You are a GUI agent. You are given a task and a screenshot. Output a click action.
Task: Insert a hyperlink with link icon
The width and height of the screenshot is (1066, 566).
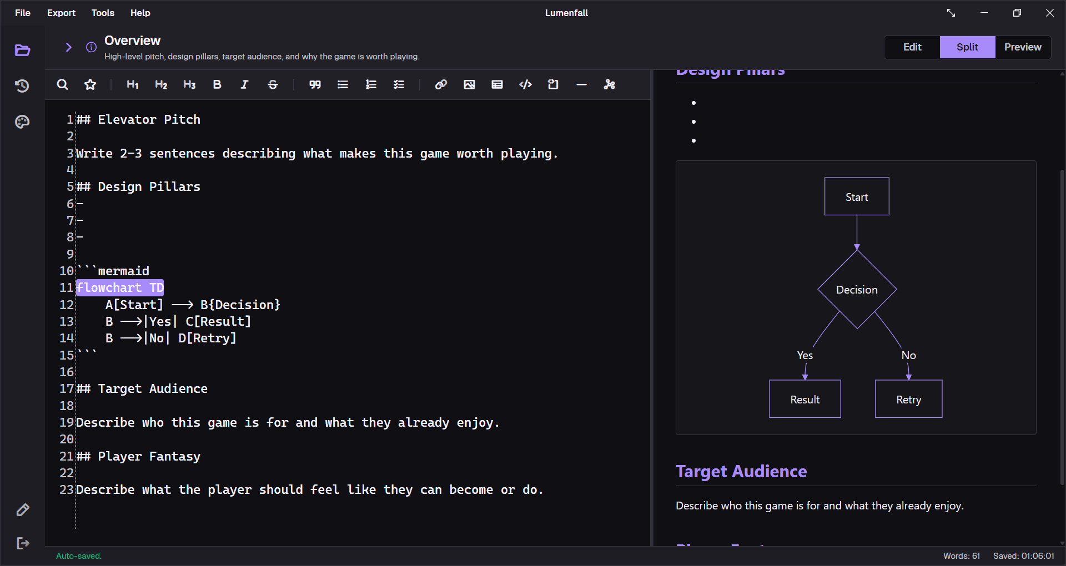[x=441, y=84]
